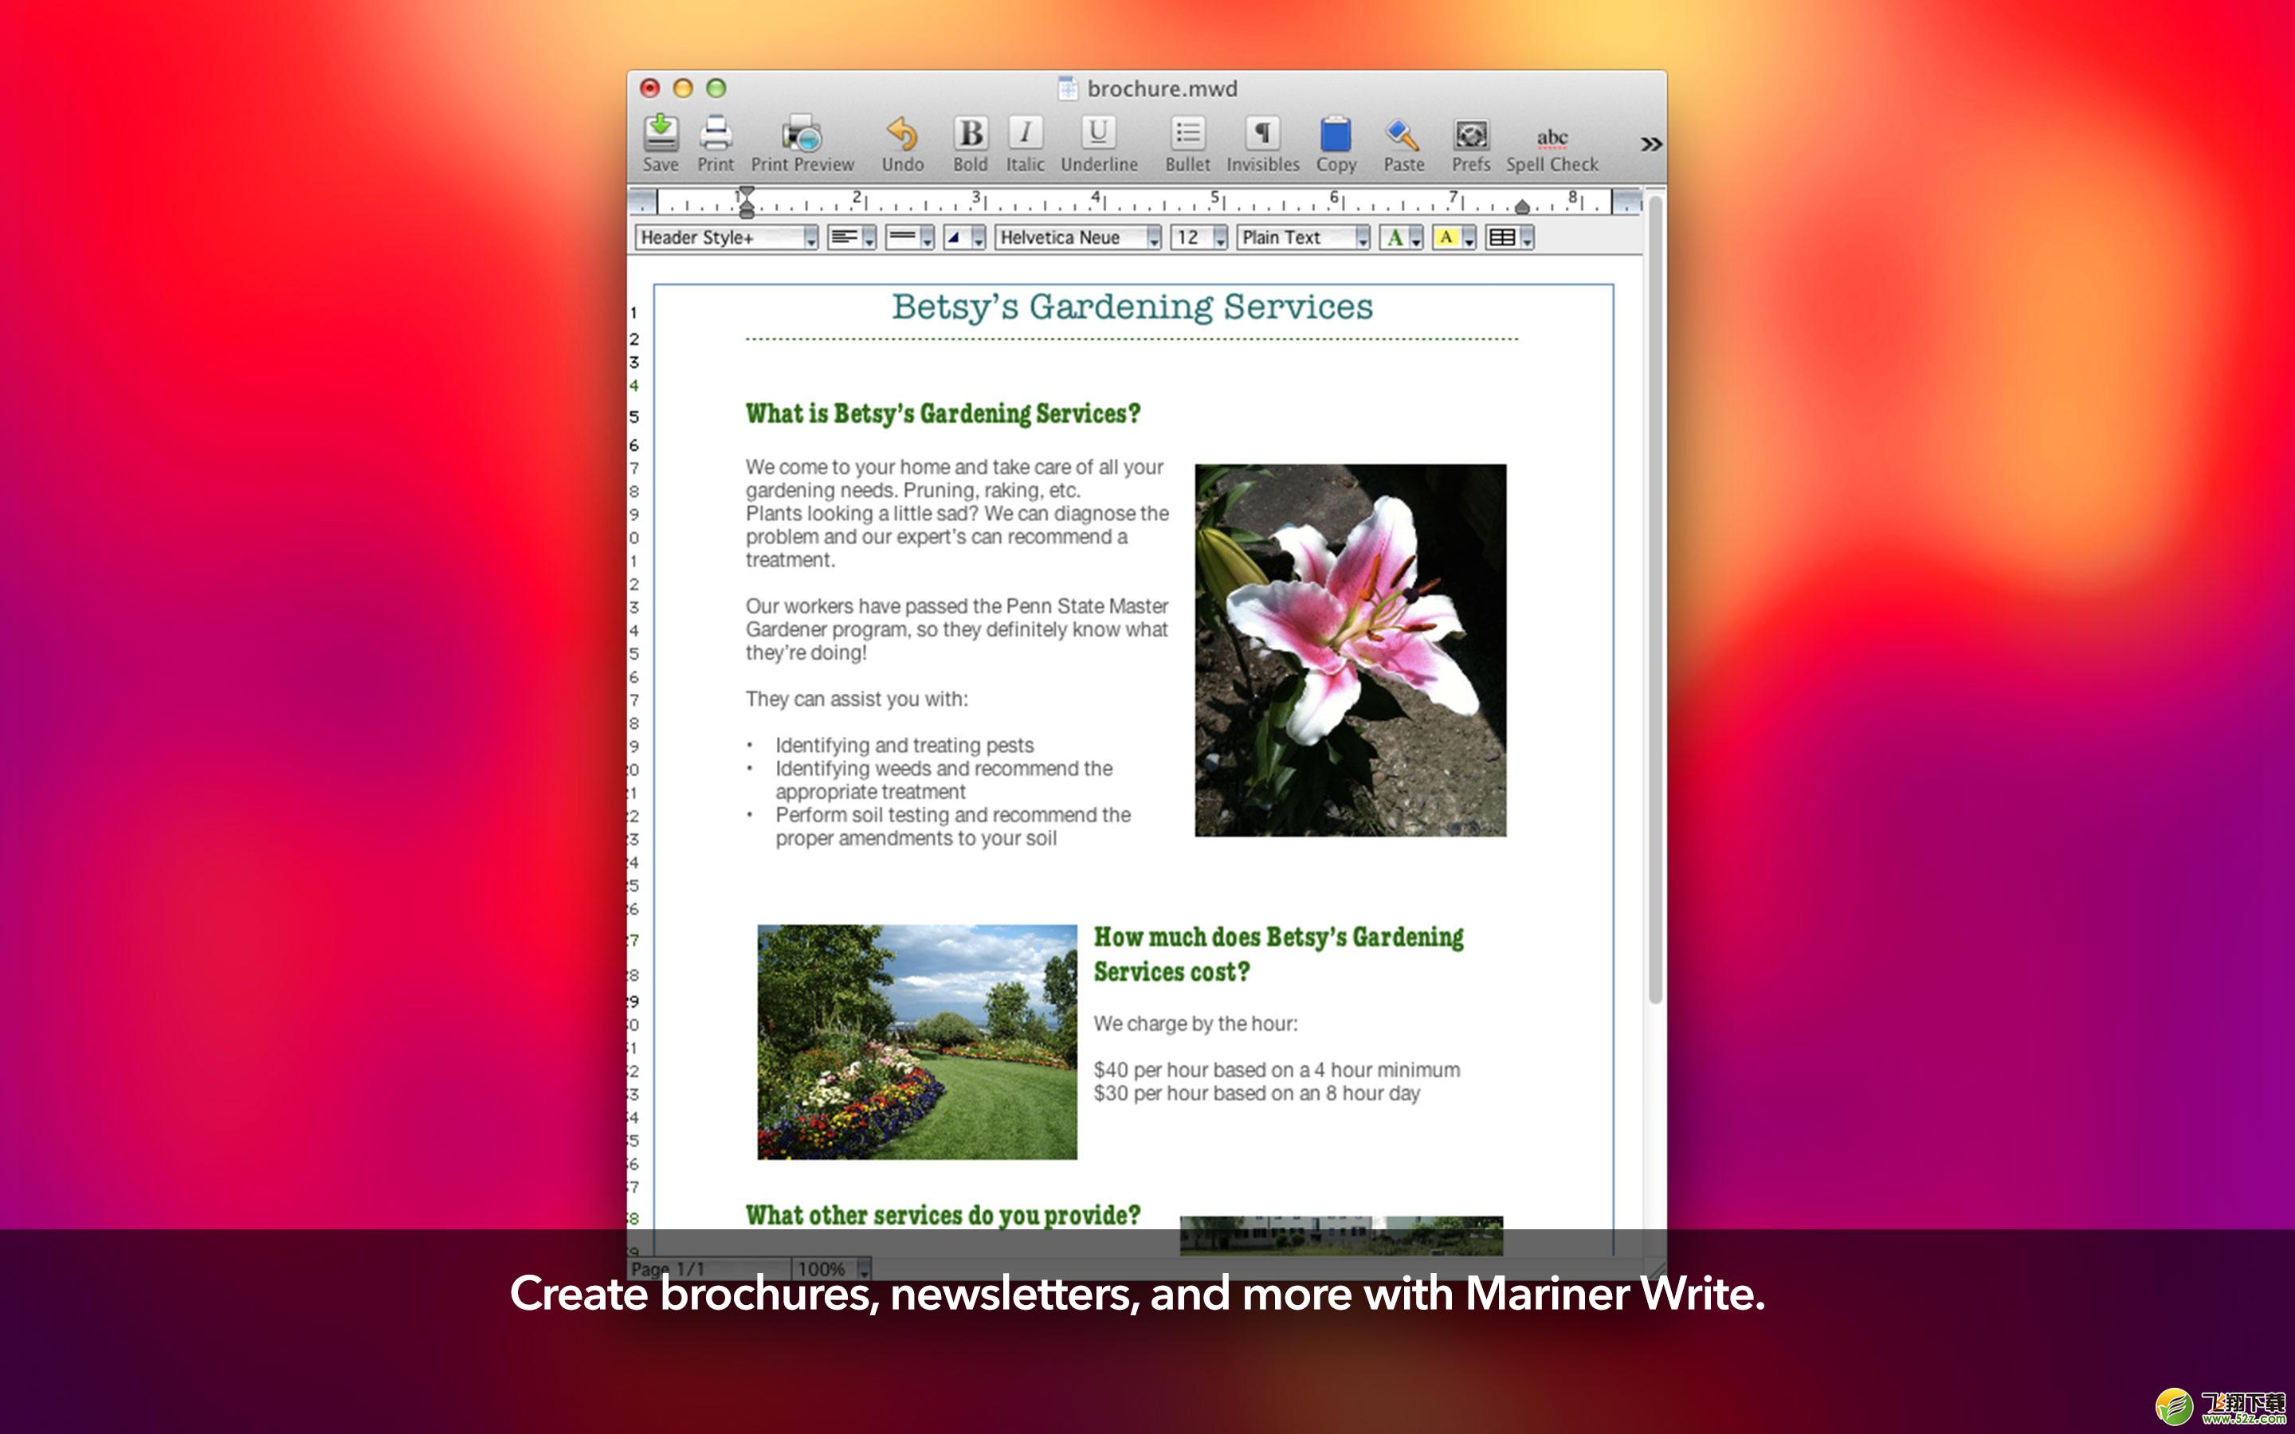Click the right indent marker on ruler

1522,206
